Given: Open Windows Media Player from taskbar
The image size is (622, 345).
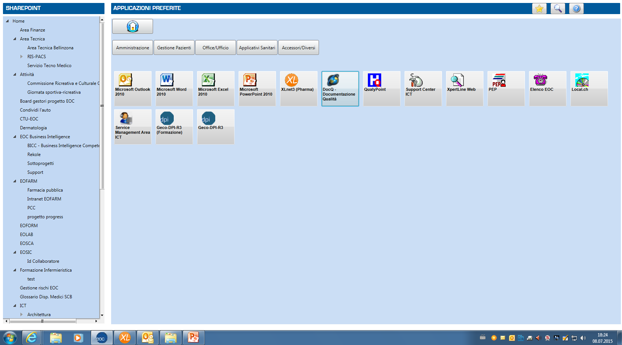Looking at the screenshot, I should tap(78, 338).
